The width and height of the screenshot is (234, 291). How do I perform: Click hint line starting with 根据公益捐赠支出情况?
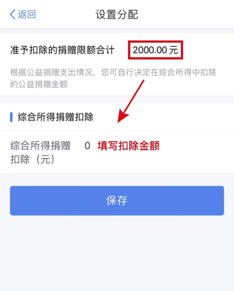pos(113,72)
